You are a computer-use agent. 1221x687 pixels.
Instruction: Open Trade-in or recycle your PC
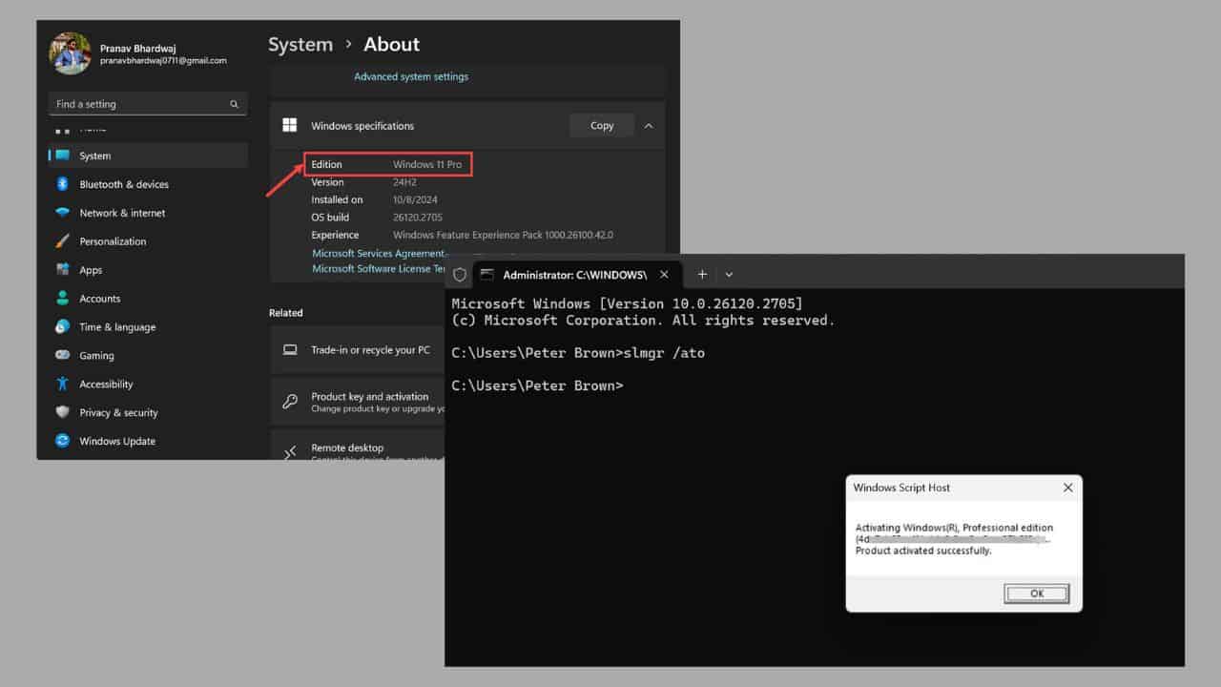coord(358,350)
